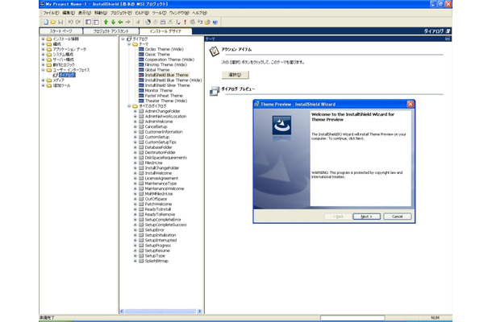Expand the LicenseAgreement dialog node
The width and height of the screenshot is (492, 322).
click(136, 178)
